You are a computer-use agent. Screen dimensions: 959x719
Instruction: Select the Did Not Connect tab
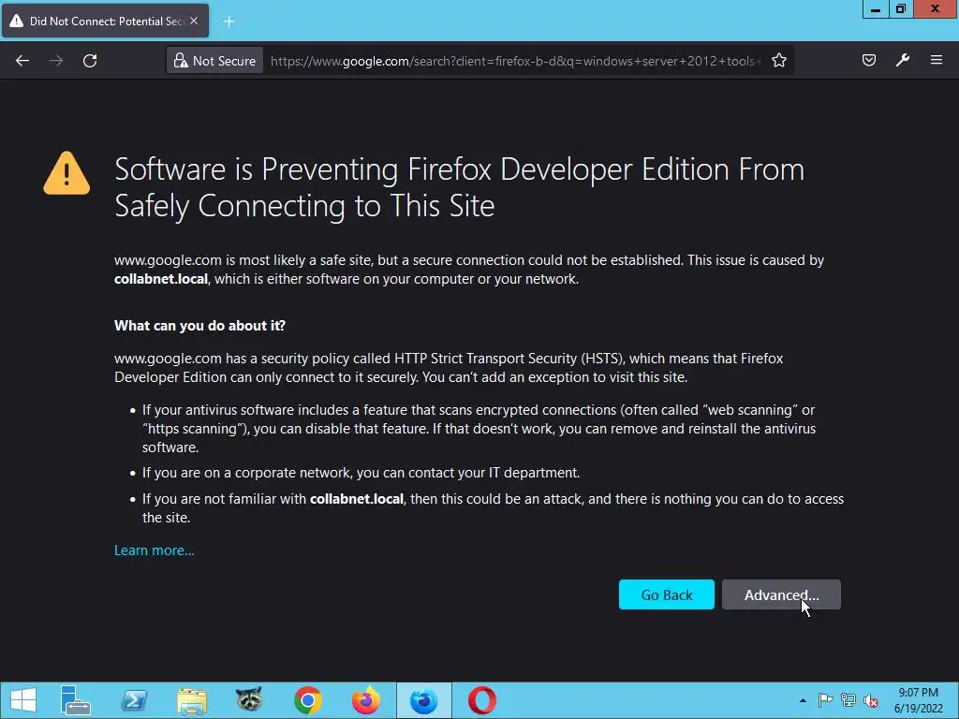tap(105, 21)
